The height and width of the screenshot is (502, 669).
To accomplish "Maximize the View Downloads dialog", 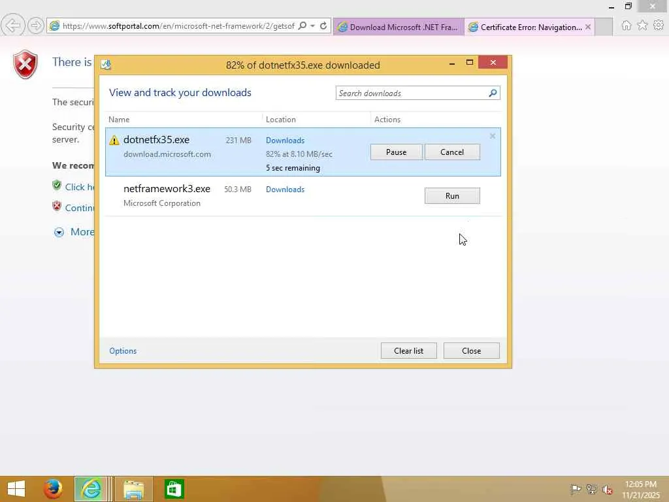I will (470, 63).
